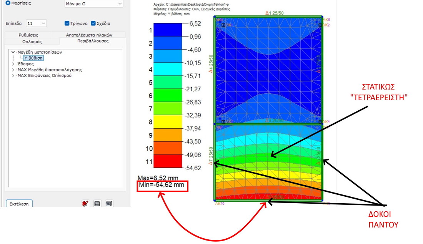Click the 3D view cube icon
This screenshot has width=423, height=244.
pos(108,204)
